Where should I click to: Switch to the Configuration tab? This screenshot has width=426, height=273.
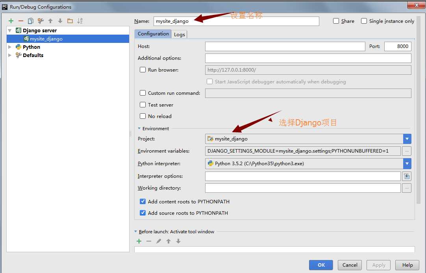(x=153, y=34)
